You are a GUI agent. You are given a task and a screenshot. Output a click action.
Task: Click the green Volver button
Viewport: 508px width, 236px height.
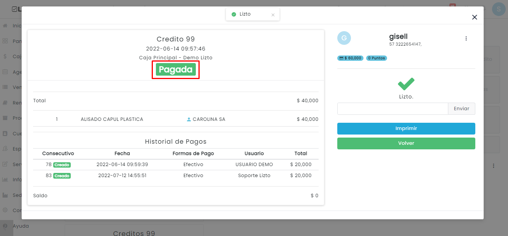point(406,143)
